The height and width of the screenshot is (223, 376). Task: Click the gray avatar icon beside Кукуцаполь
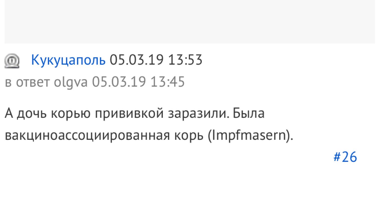(x=12, y=61)
